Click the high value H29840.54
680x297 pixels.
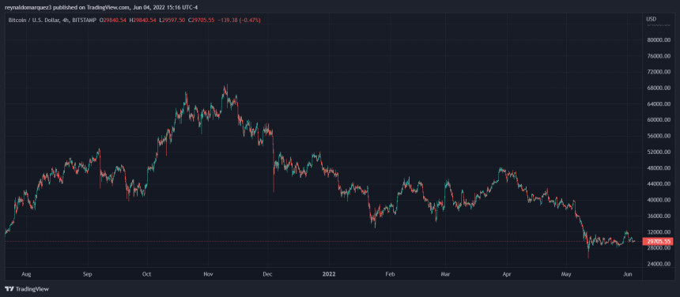143,20
